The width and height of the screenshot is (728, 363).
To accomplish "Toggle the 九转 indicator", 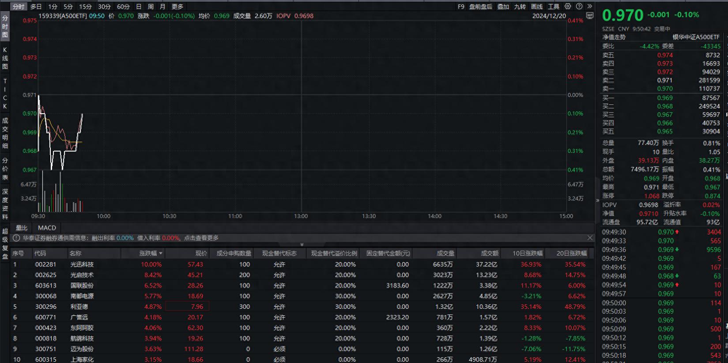I will (520, 7).
